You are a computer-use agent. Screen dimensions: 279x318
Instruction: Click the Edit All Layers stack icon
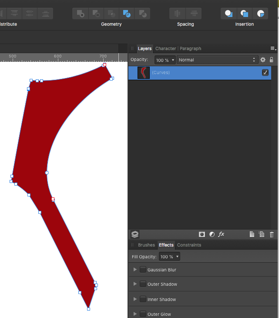point(135,234)
